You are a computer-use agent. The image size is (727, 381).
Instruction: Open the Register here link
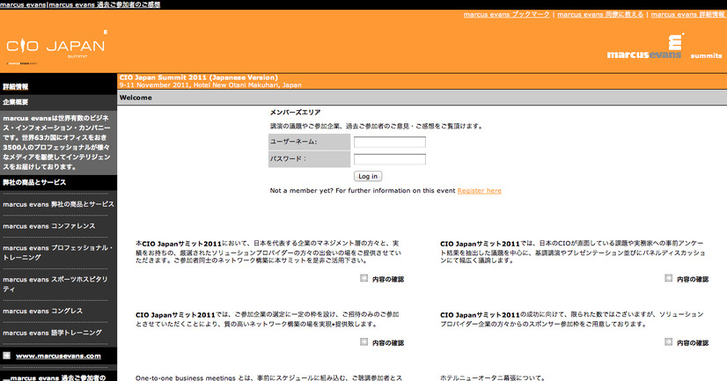[x=479, y=190]
